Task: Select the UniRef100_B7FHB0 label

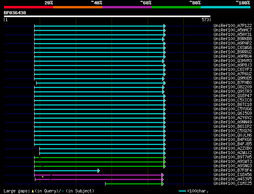Action: pyautogui.click(x=233, y=82)
